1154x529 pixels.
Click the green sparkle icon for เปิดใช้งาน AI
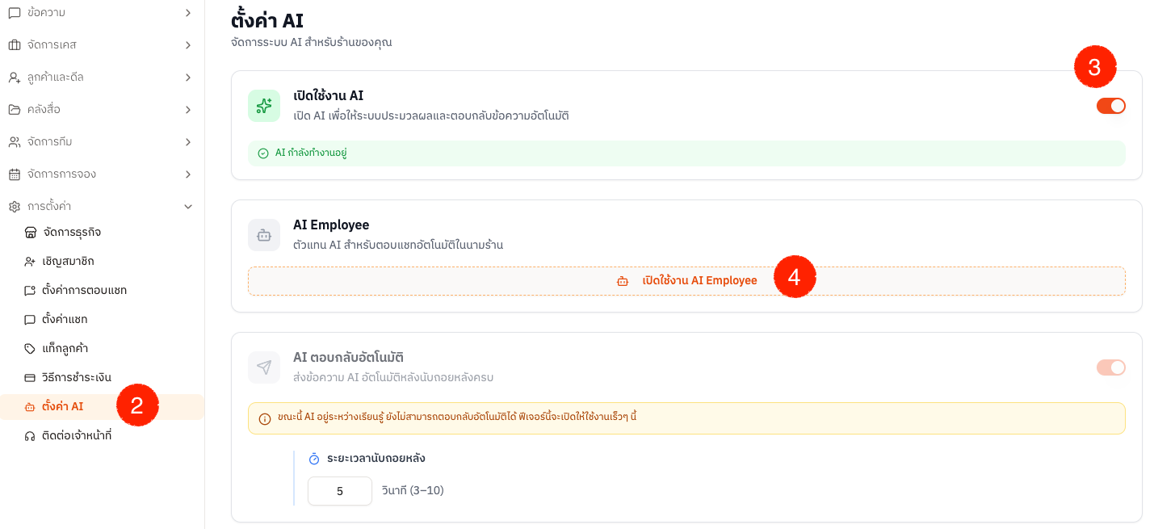[x=264, y=106]
